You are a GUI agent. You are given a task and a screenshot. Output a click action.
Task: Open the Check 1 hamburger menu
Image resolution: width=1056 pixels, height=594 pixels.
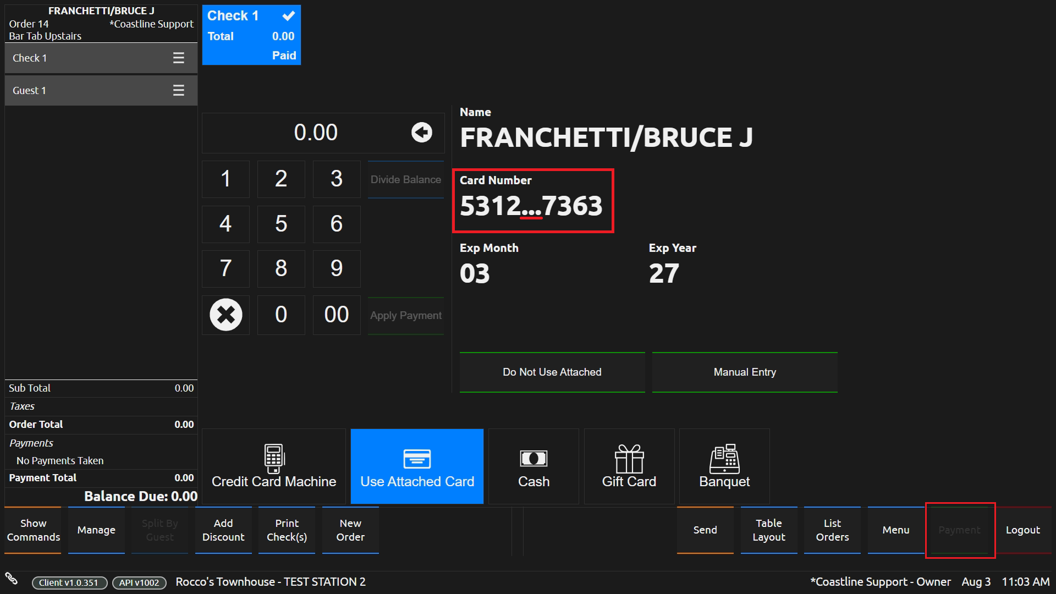[179, 58]
